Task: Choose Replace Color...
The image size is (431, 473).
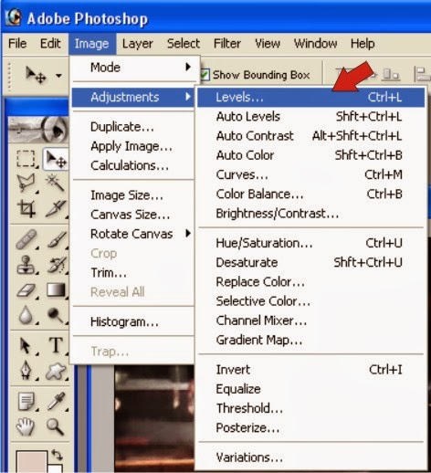Action: pos(311,281)
